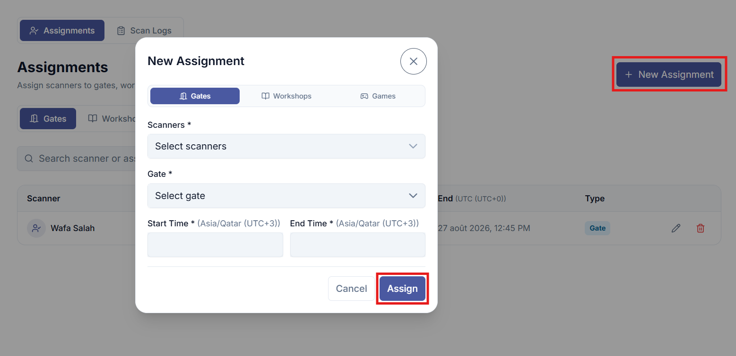Open the Select scanners dropdown
Viewport: 736px width, 356px height.
coord(286,146)
